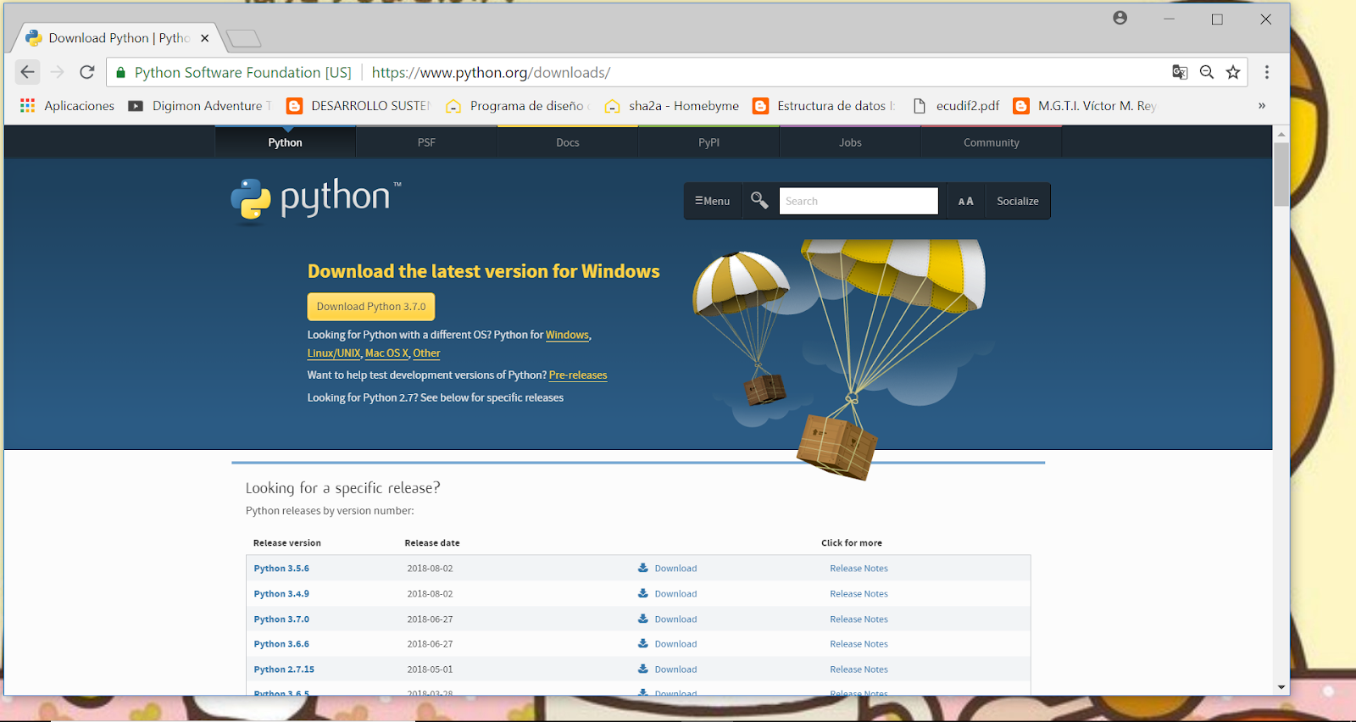
Task: Click the Chrome user profile icon
Action: 1120,18
